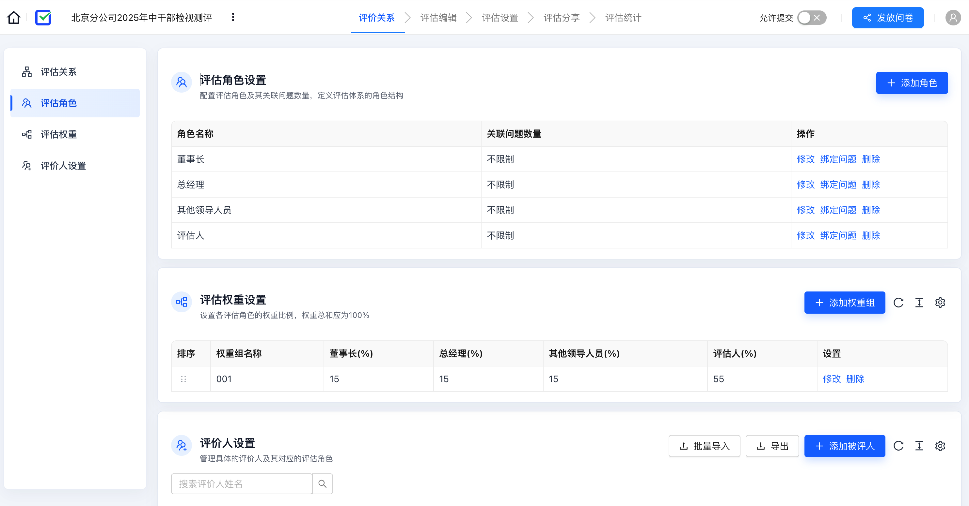
Task: Refresh the 评估权重设置 table
Action: click(x=898, y=303)
